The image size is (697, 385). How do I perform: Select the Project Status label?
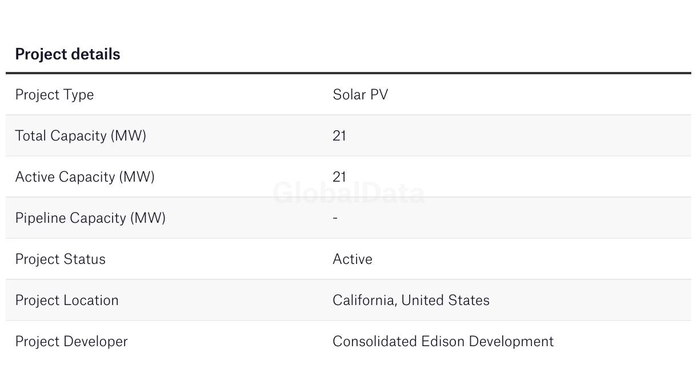(60, 259)
